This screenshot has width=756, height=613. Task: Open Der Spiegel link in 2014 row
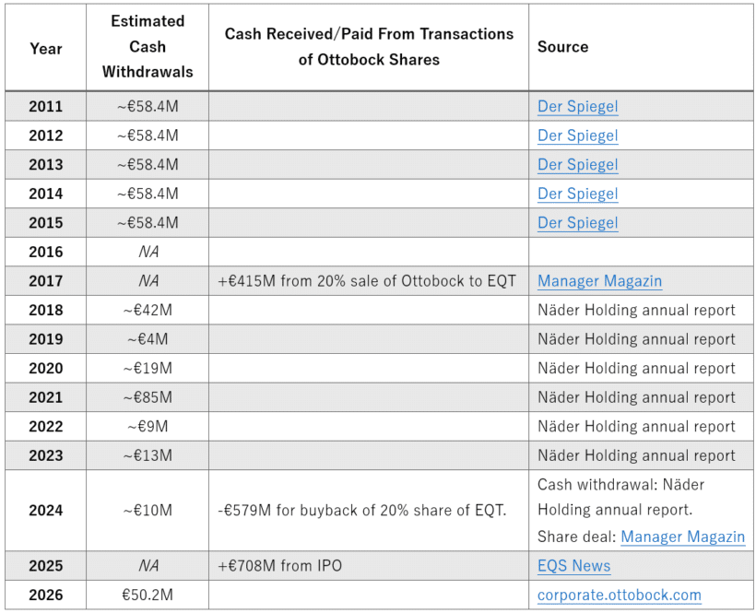tap(577, 194)
